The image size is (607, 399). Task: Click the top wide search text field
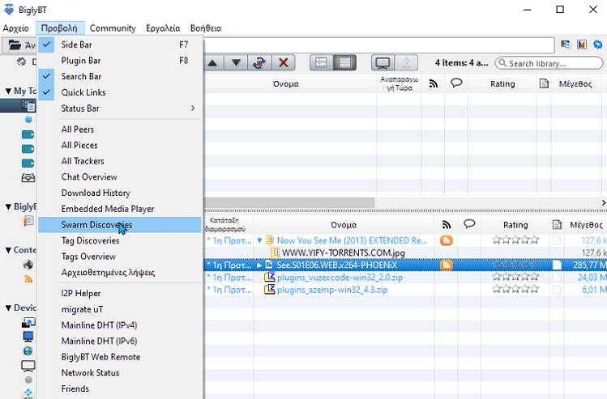(379, 45)
